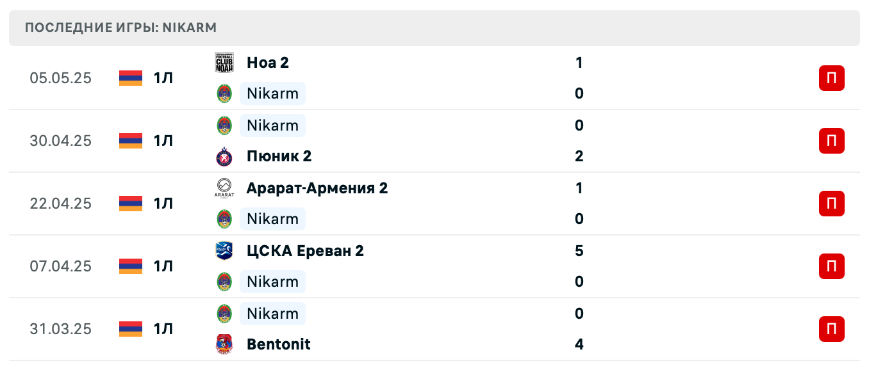Click the Последние игры: Nikarm header

[121, 28]
